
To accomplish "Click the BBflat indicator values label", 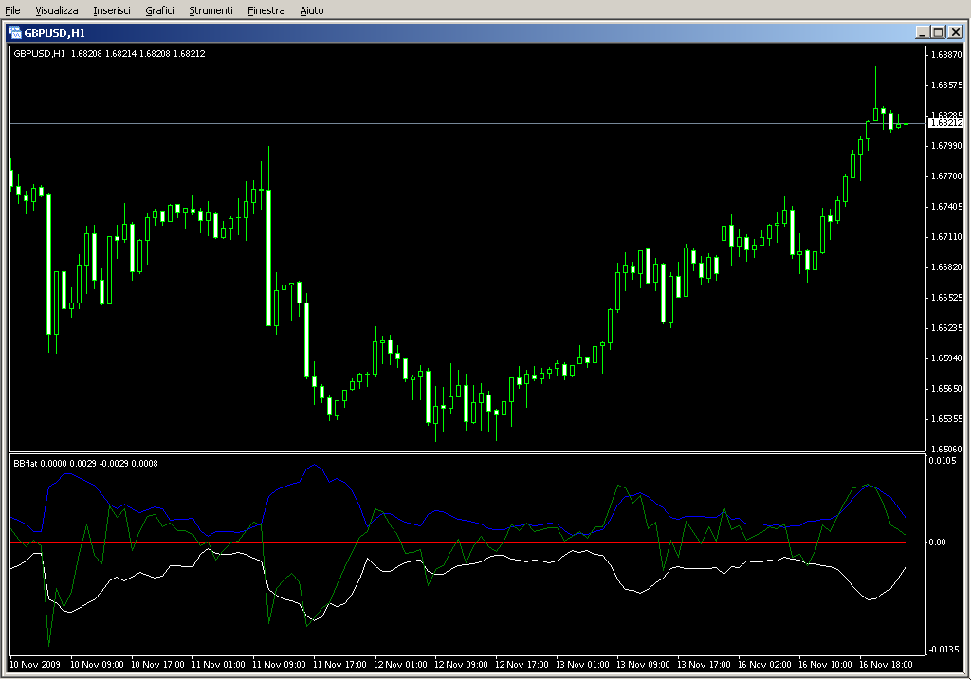I will tap(85, 463).
